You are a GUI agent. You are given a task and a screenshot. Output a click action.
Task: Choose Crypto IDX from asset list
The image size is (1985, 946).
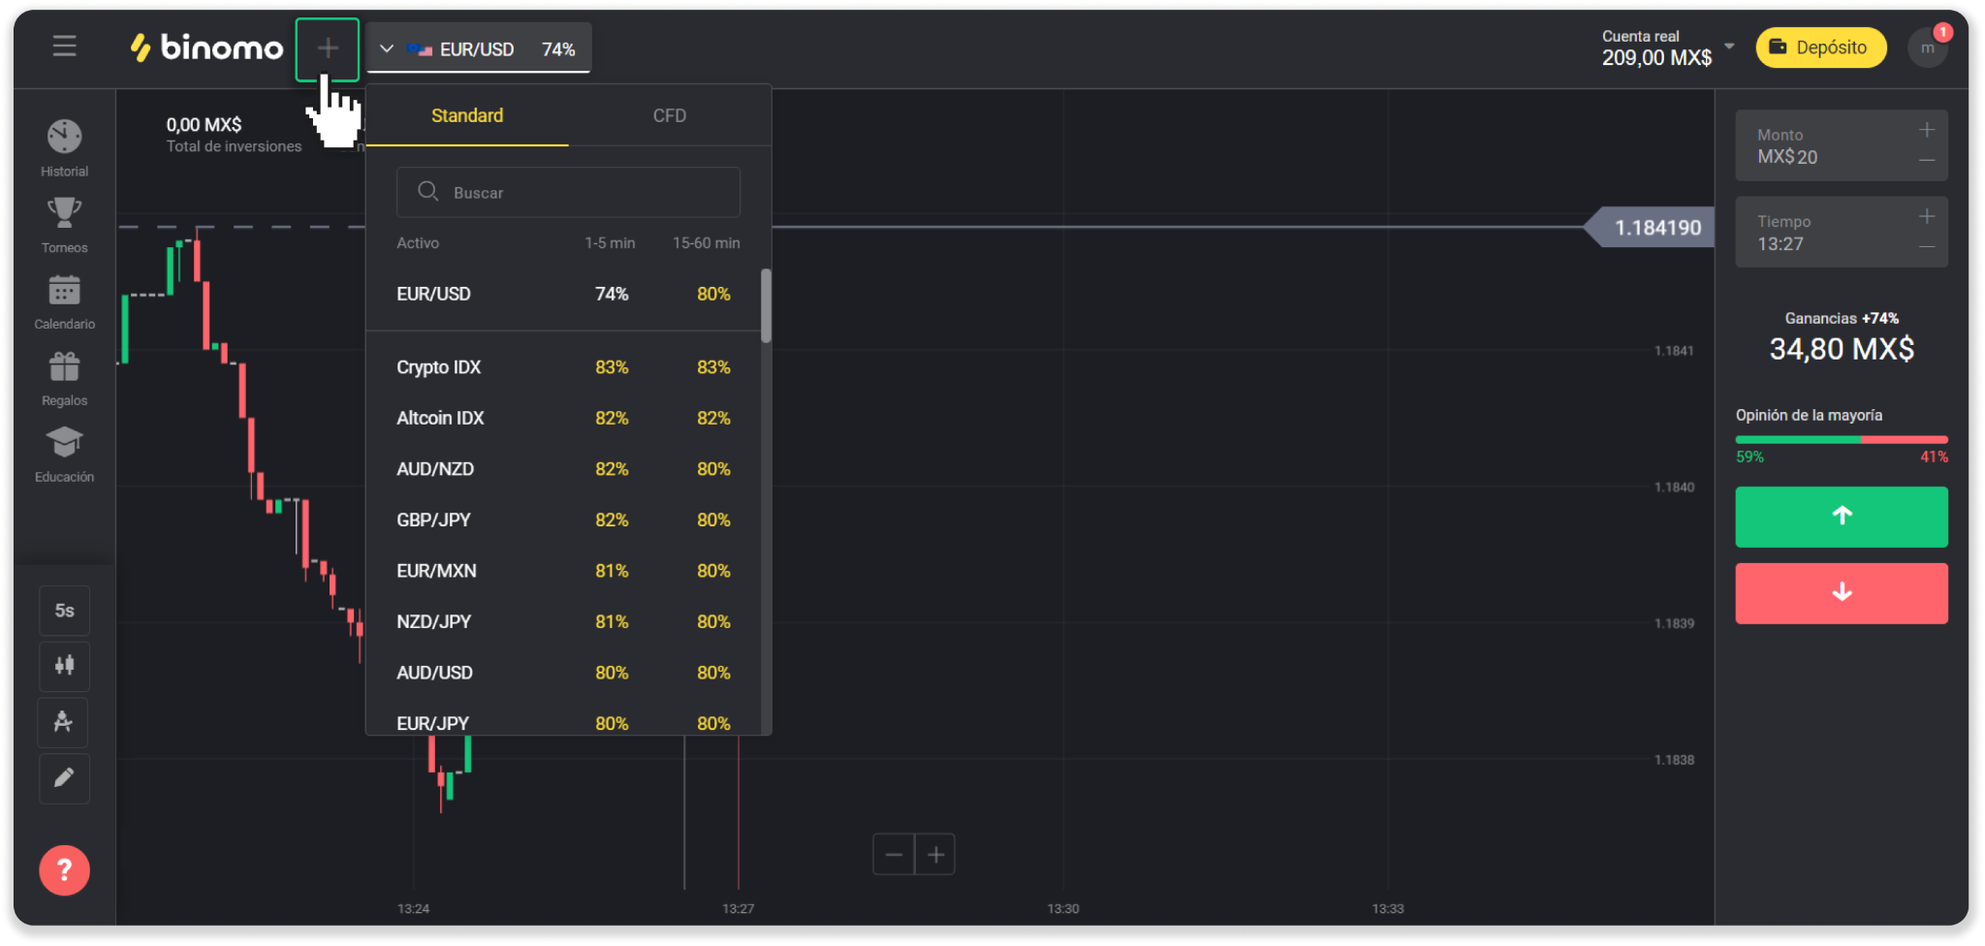pyautogui.click(x=439, y=367)
